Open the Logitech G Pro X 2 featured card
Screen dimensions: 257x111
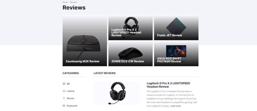click(131, 28)
